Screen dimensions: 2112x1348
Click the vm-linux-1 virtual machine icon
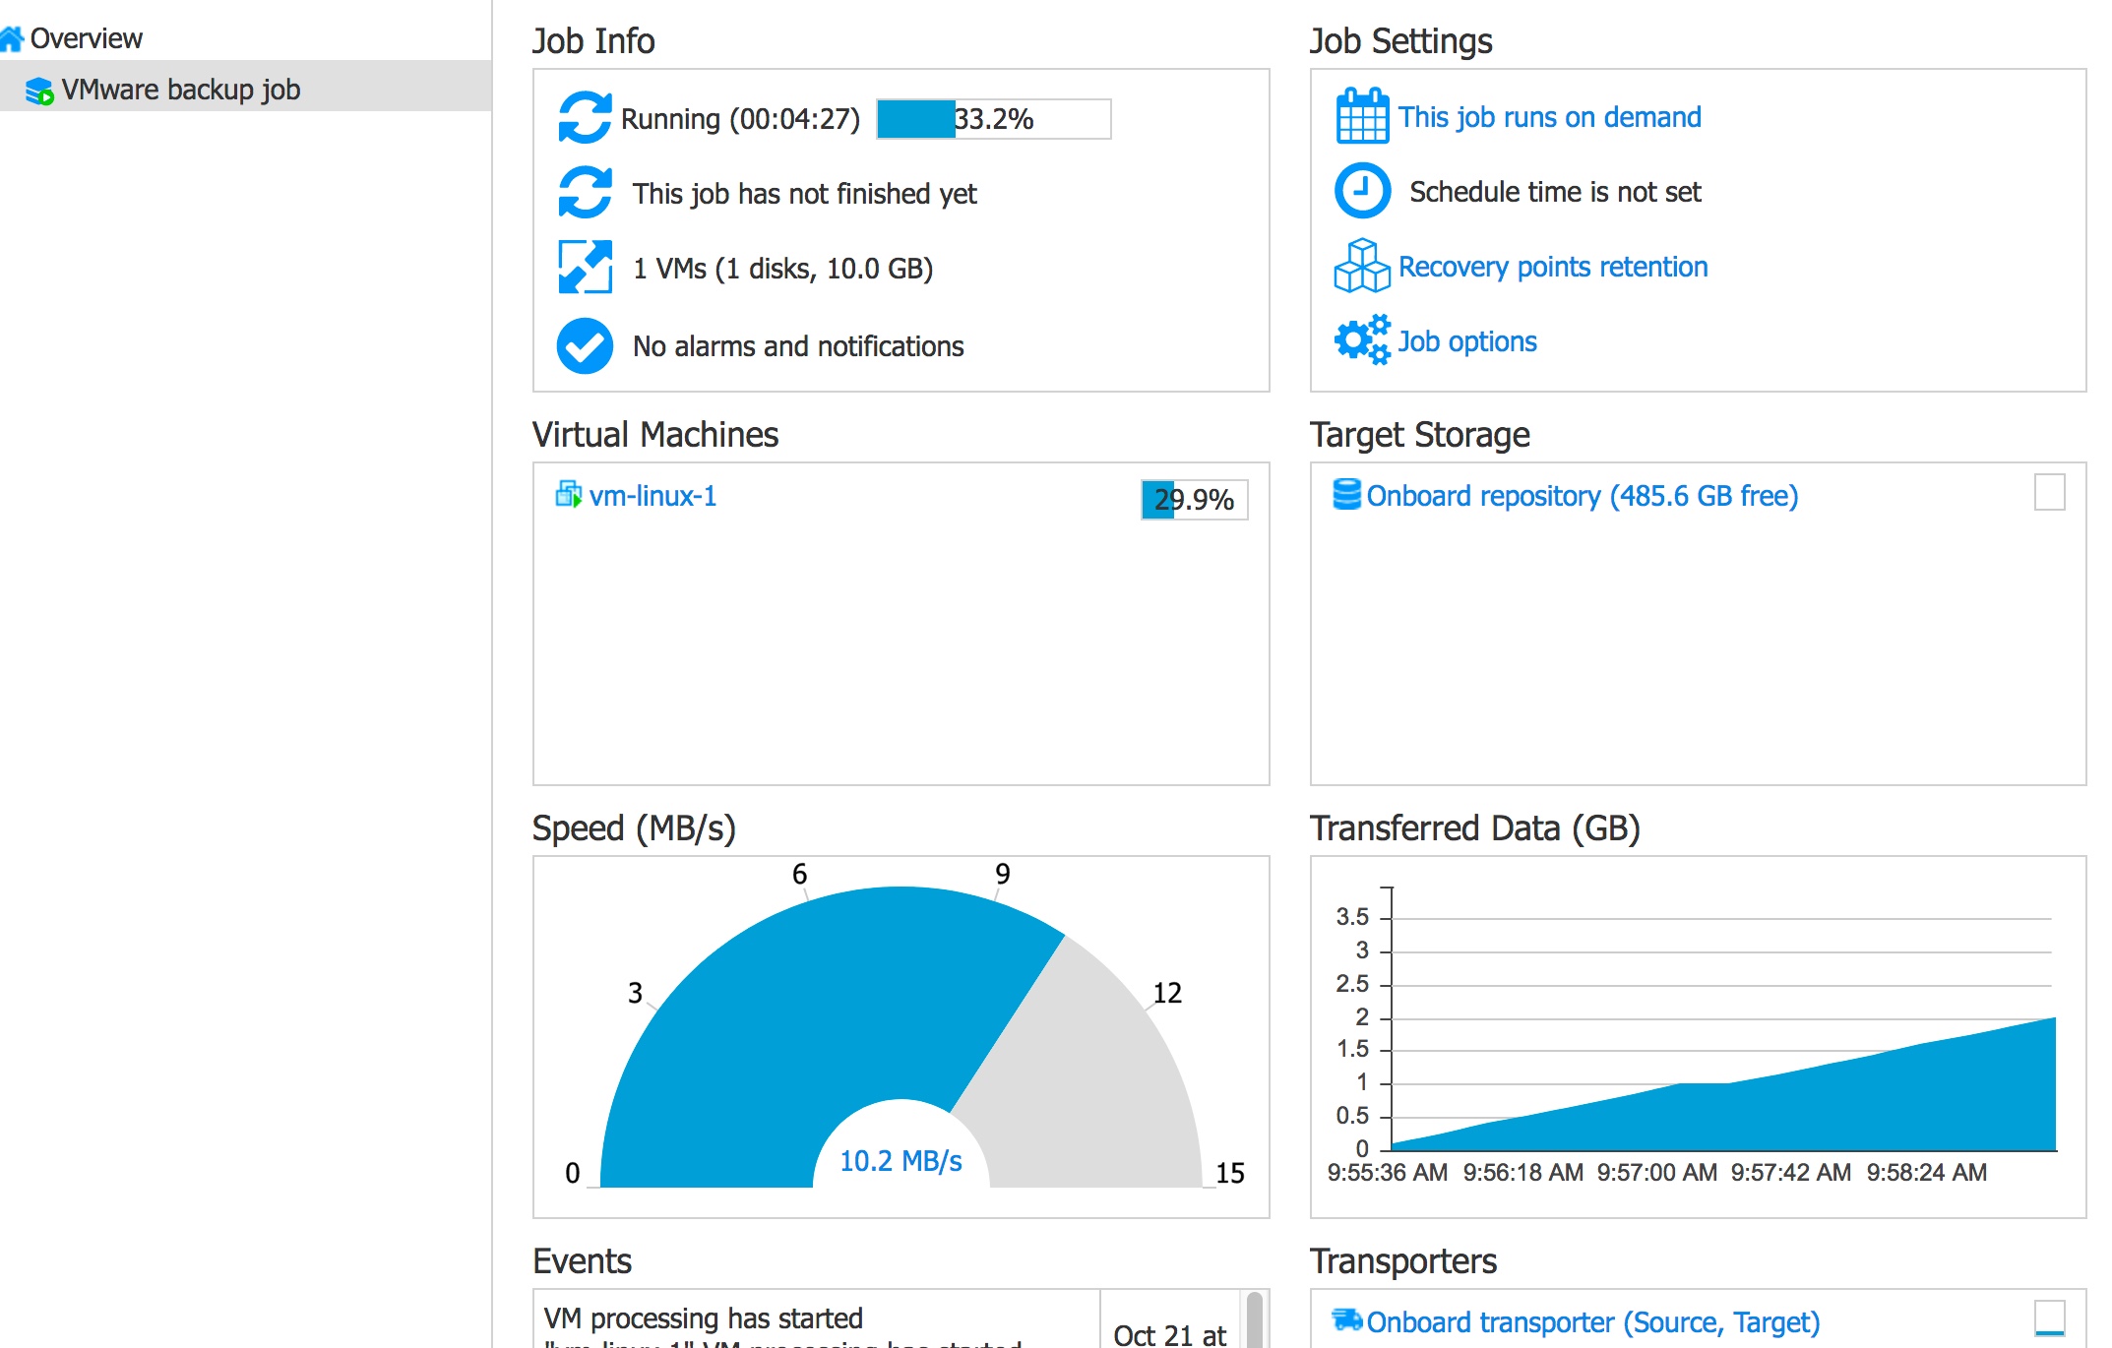click(569, 494)
